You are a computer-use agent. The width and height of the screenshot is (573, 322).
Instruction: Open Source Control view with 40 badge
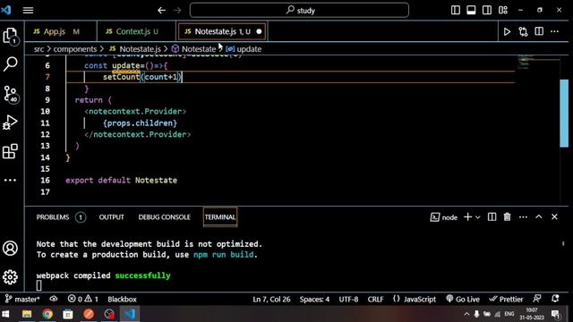[10, 94]
